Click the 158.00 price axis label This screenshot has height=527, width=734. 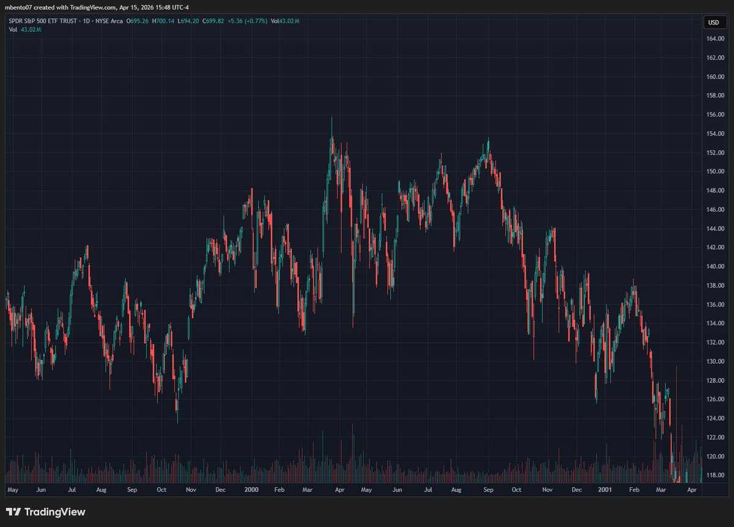tap(715, 96)
